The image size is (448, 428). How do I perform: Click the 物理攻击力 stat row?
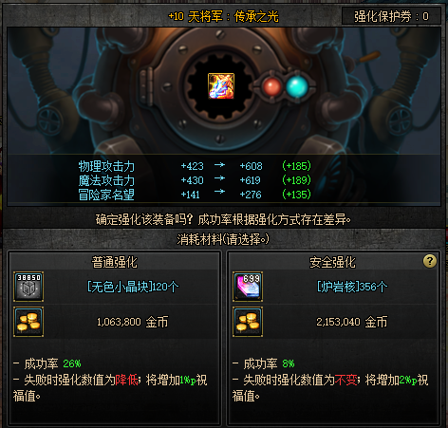pos(195,166)
